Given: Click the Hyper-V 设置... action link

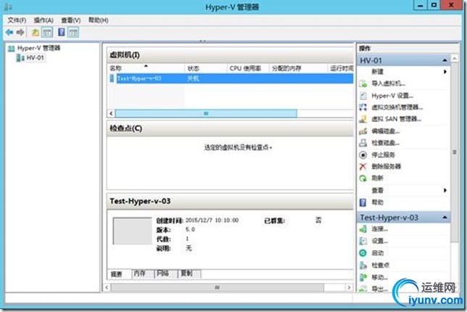Looking at the screenshot, I should 392,96.
